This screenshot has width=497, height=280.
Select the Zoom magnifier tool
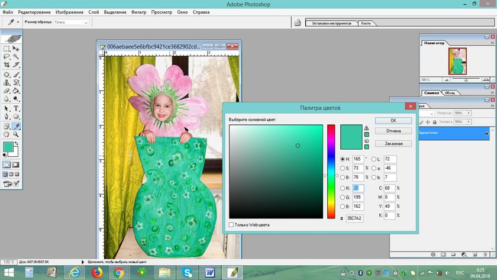16,134
